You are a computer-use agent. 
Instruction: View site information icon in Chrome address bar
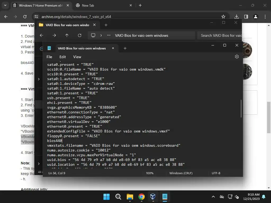pyautogui.click(x=36, y=17)
